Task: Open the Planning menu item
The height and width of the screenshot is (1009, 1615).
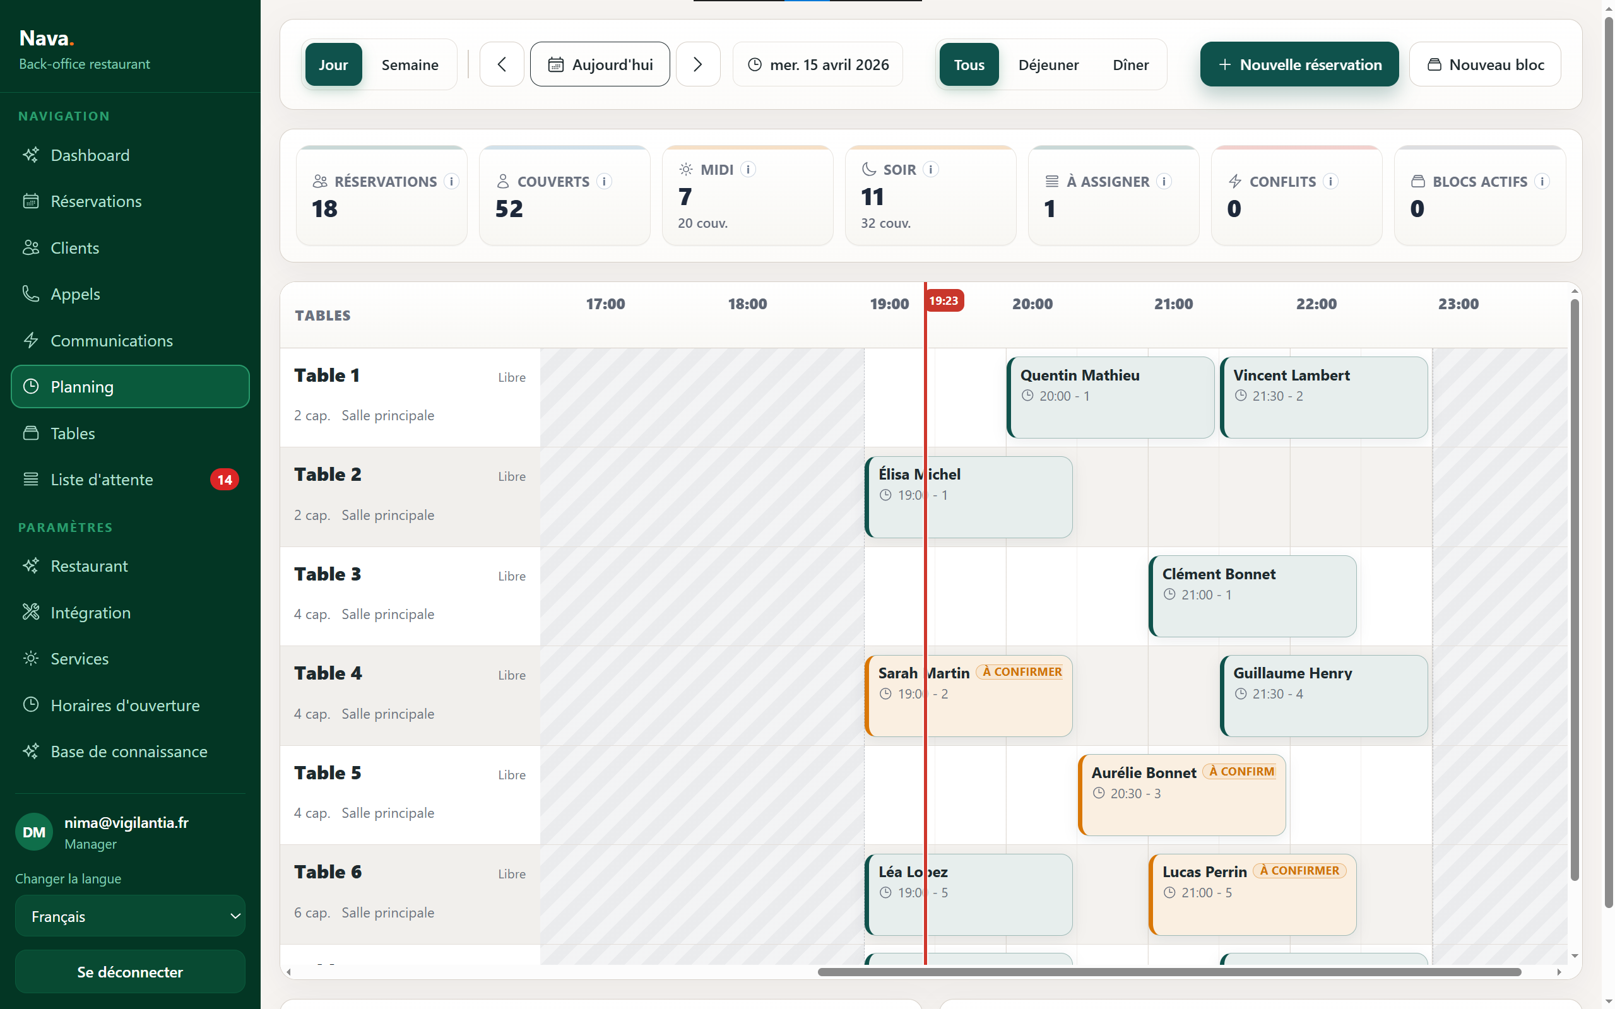Action: pos(130,386)
